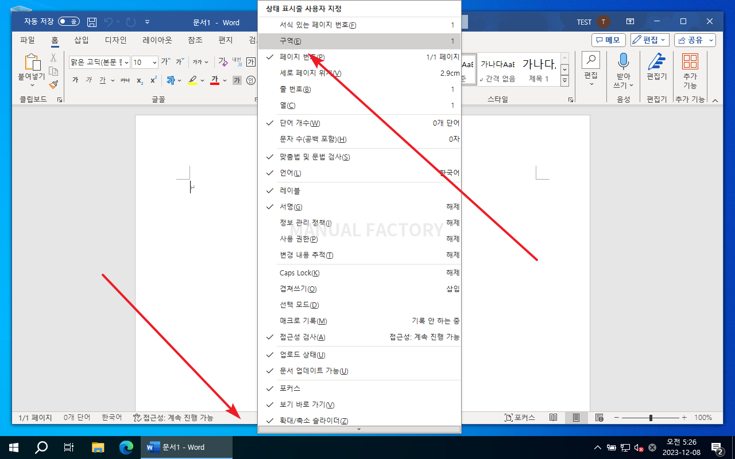
Task: Click the red font color 가 icon
Action: pyautogui.click(x=215, y=80)
